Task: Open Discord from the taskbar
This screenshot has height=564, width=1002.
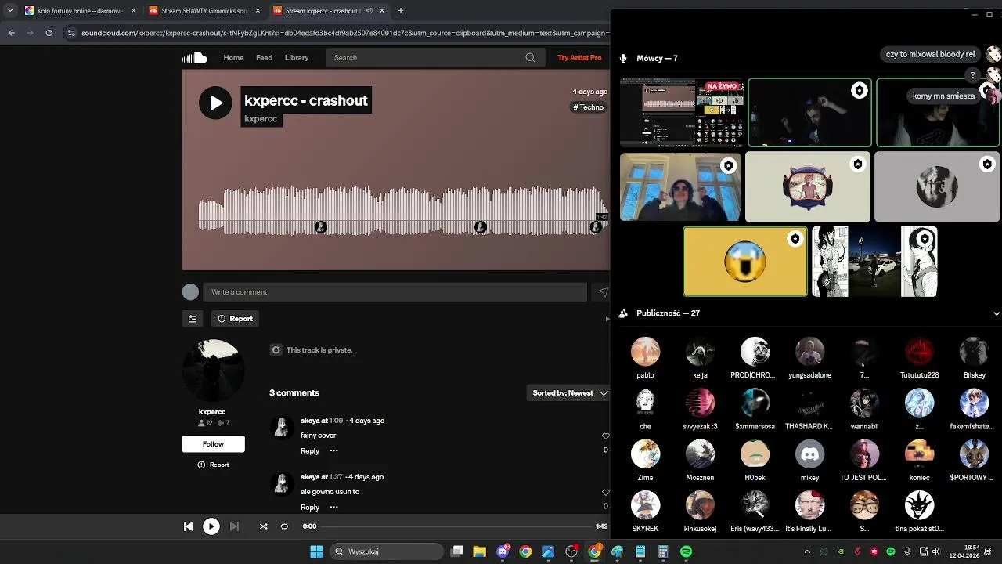Action: 503,551
